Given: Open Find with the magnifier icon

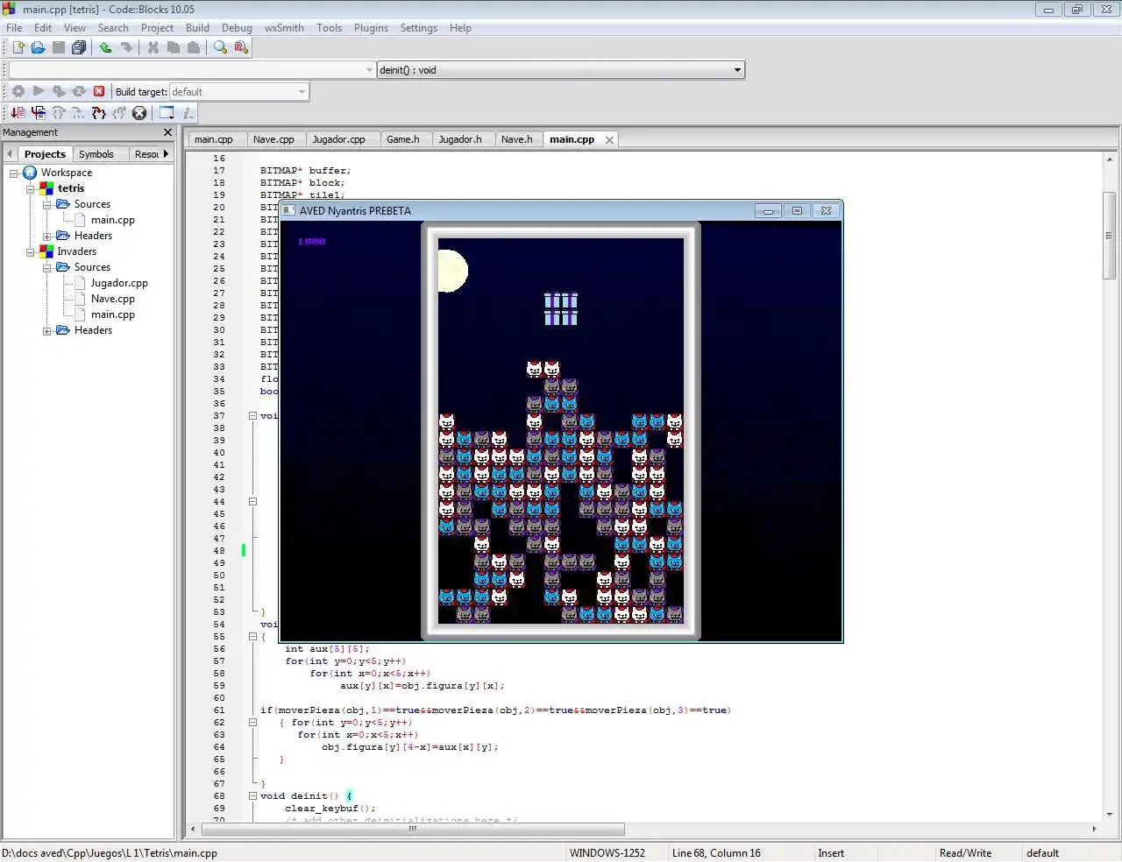Looking at the screenshot, I should click(x=220, y=47).
